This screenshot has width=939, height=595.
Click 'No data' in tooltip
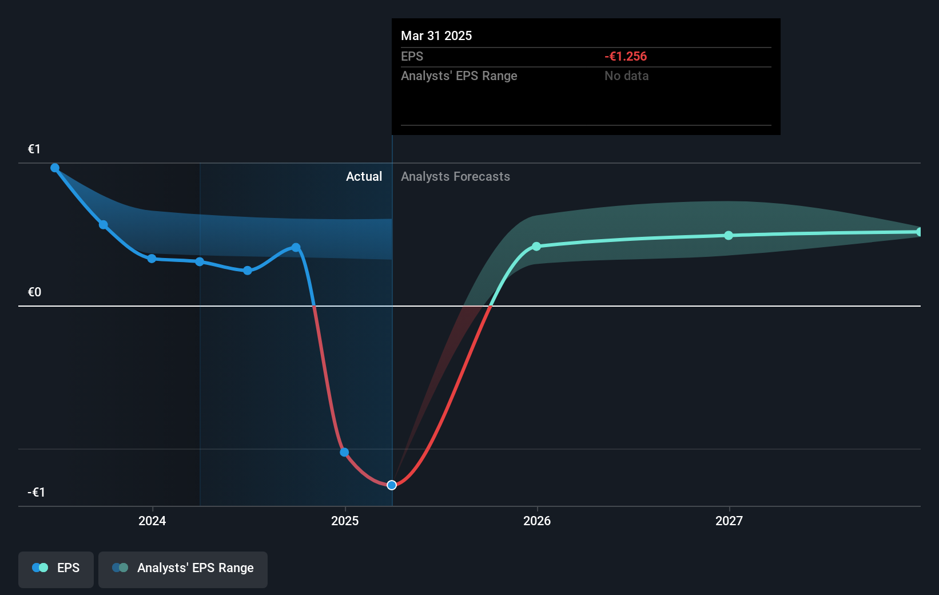click(x=626, y=76)
